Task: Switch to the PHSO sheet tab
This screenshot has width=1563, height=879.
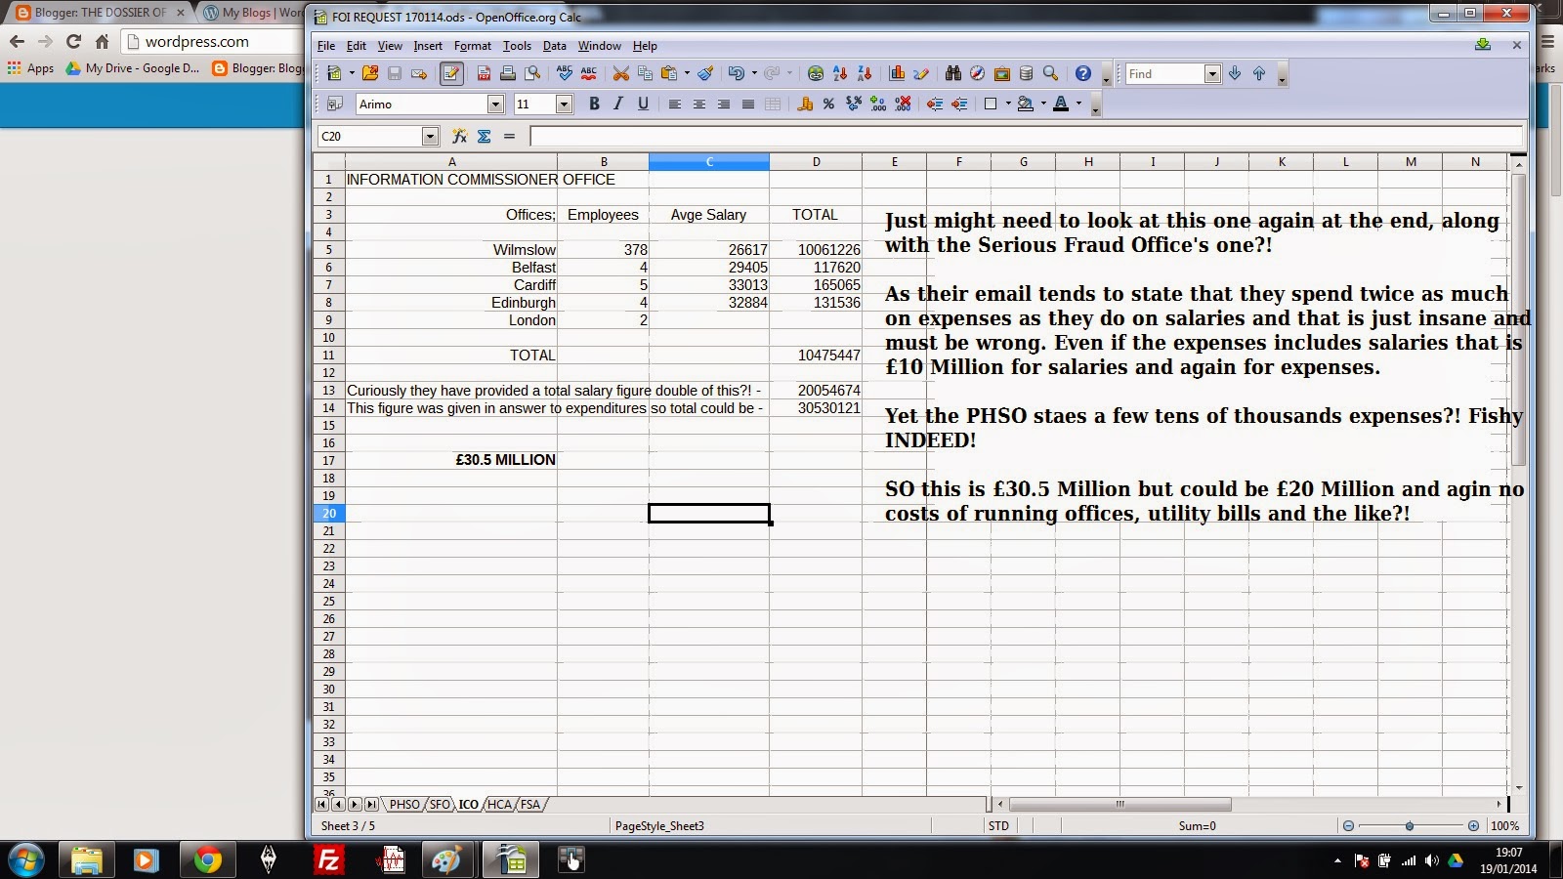Action: point(404,805)
